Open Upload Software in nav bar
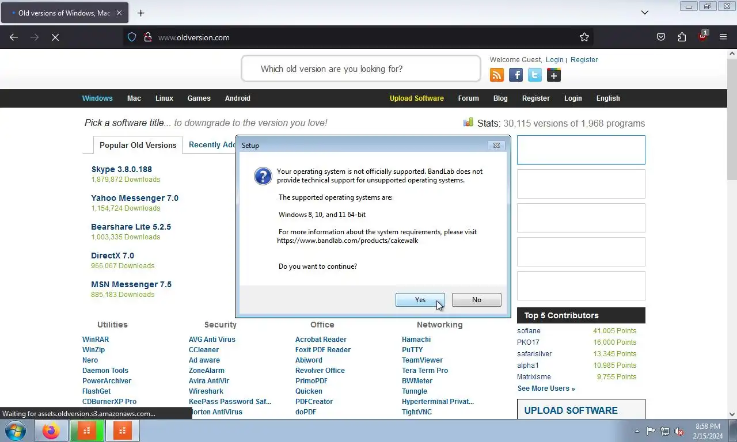Image resolution: width=737 pixels, height=442 pixels. click(417, 98)
